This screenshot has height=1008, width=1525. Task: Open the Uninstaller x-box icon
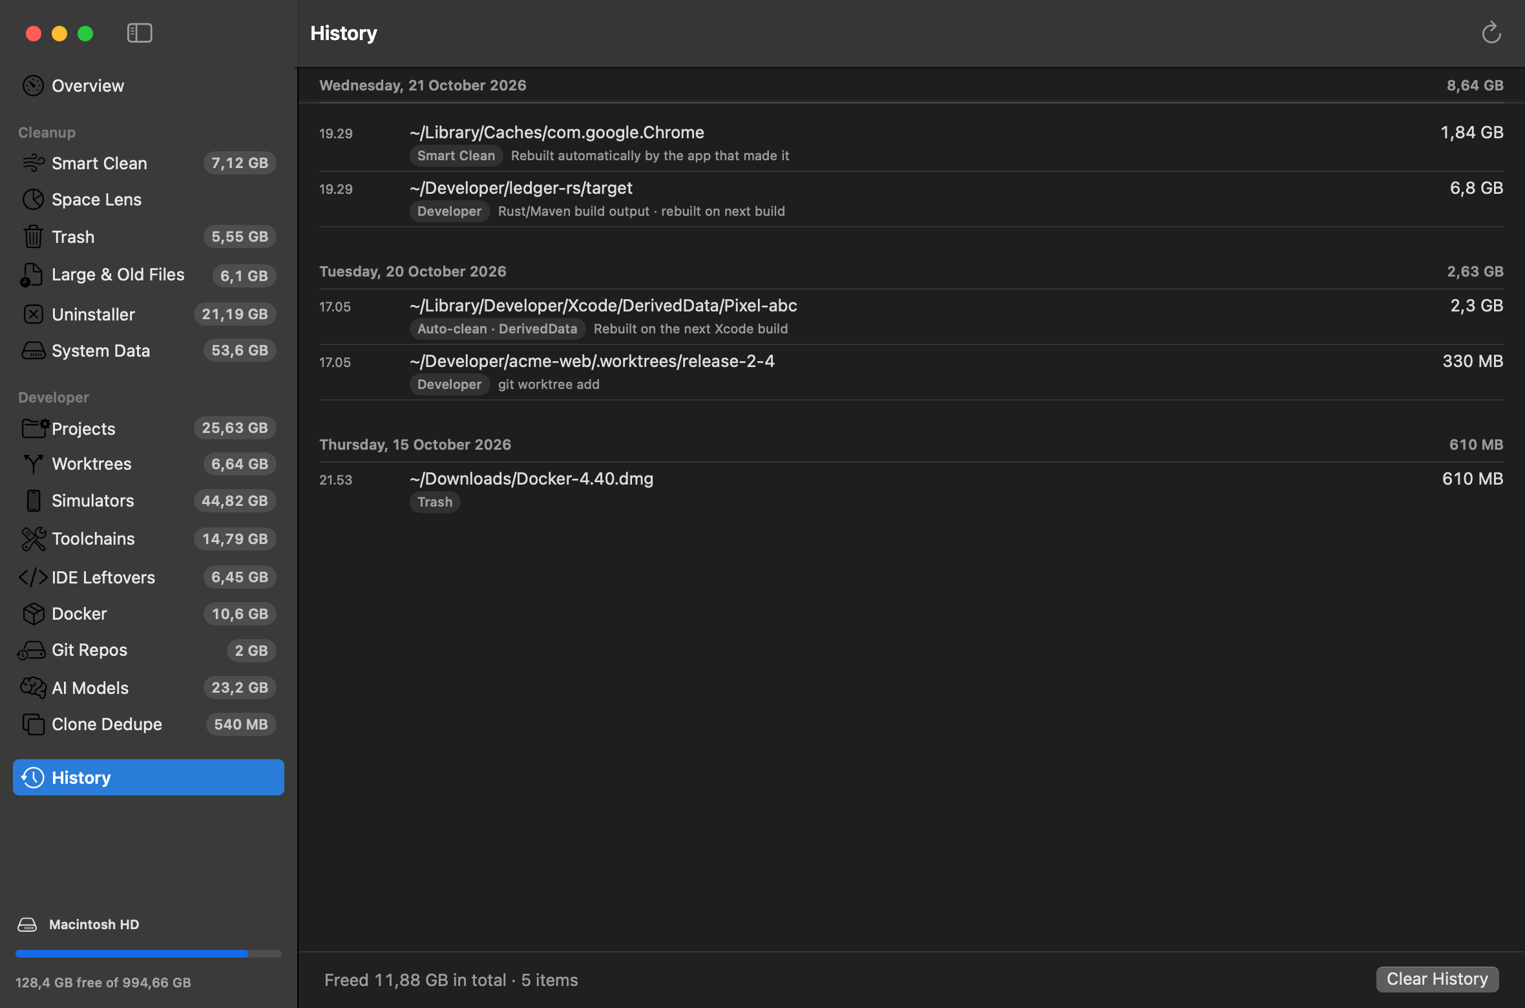click(x=33, y=314)
